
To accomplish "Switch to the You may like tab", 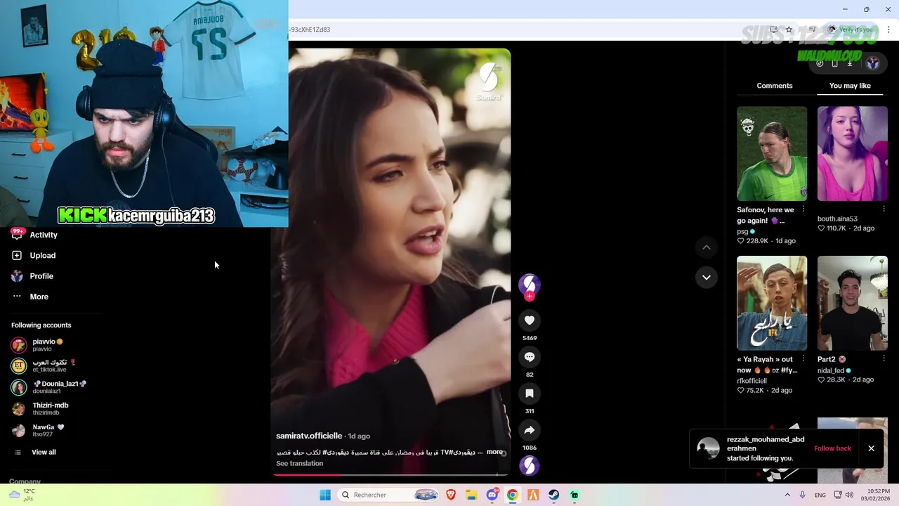I will pyautogui.click(x=850, y=86).
